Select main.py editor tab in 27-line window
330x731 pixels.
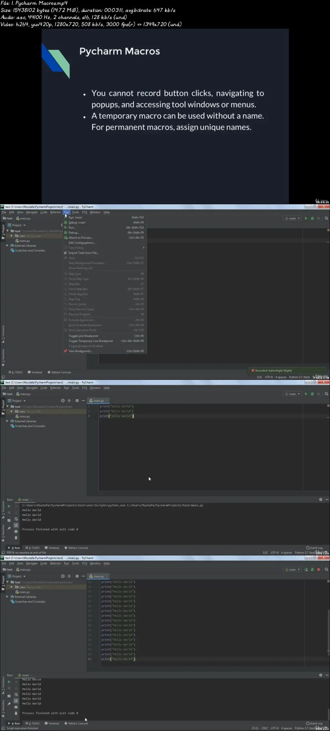click(98, 576)
